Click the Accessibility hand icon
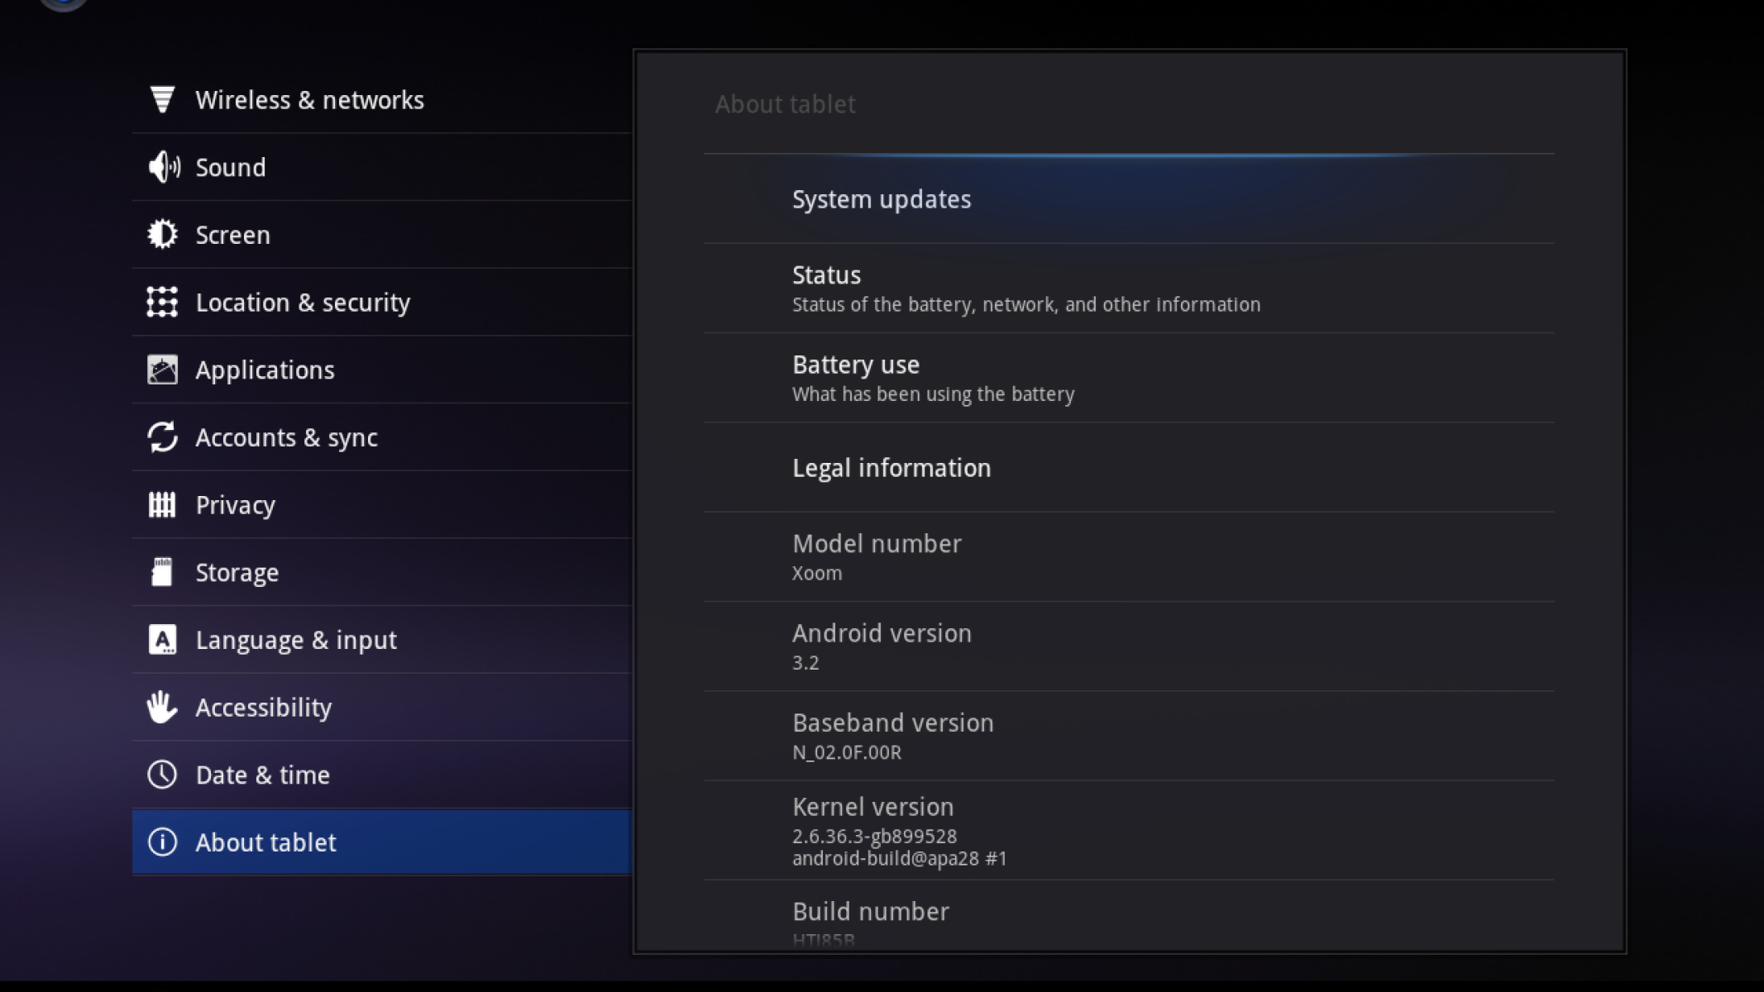Image resolution: width=1764 pixels, height=992 pixels. point(162,708)
